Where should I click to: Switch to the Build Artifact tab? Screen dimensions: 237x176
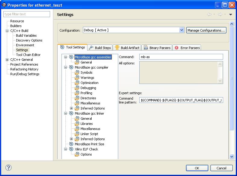127,48
